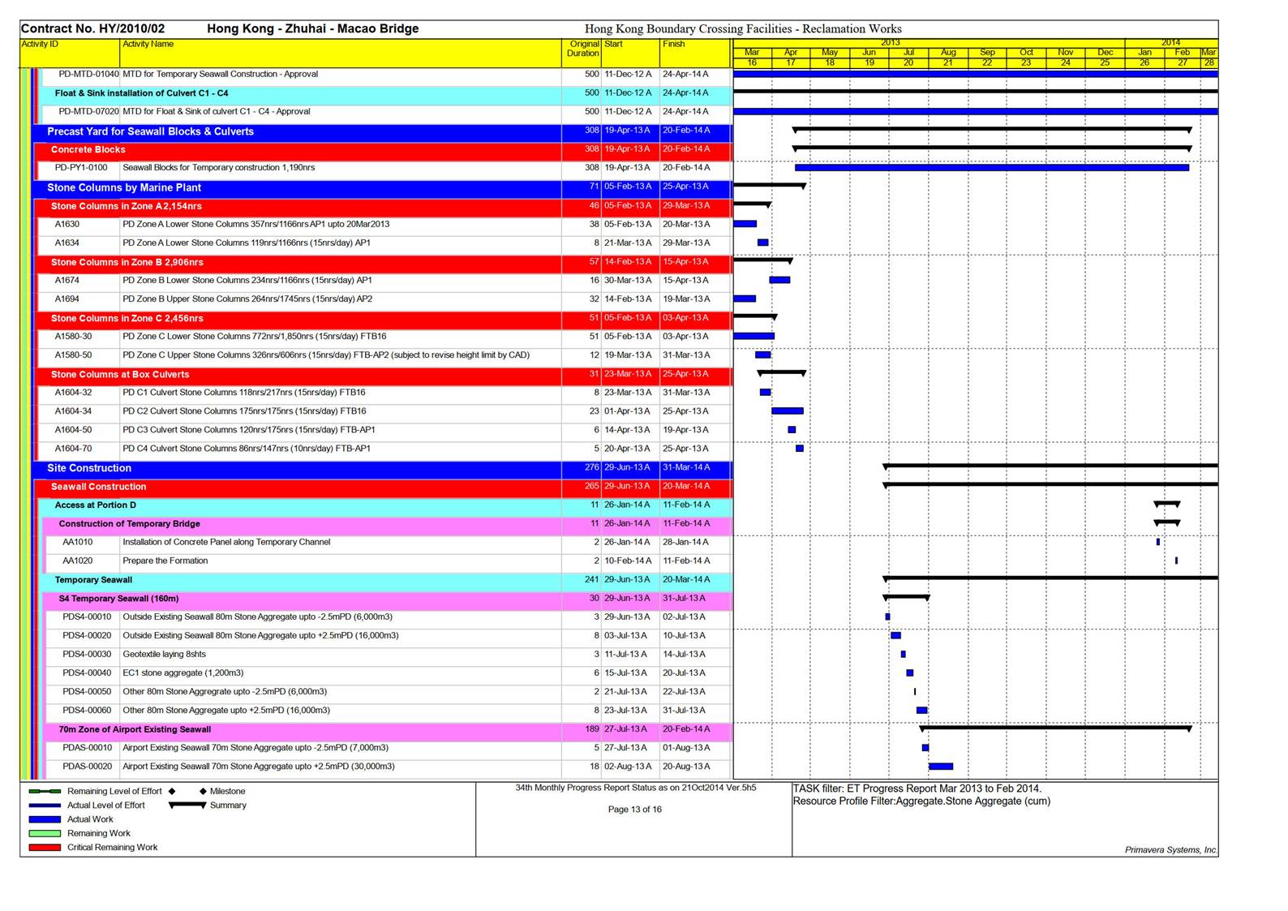Click the start date 29-Jun-13 A of PDS4-00010
1288x911 pixels.
point(626,617)
